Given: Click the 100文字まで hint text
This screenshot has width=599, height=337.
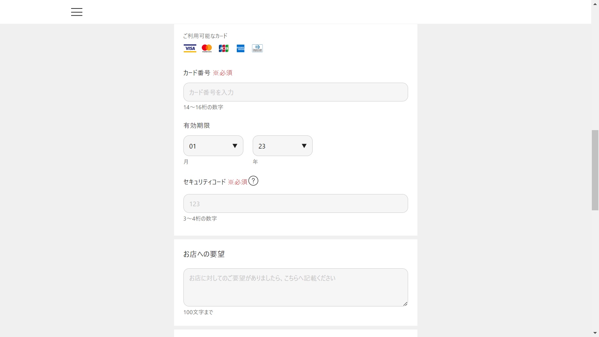Looking at the screenshot, I should (198, 312).
